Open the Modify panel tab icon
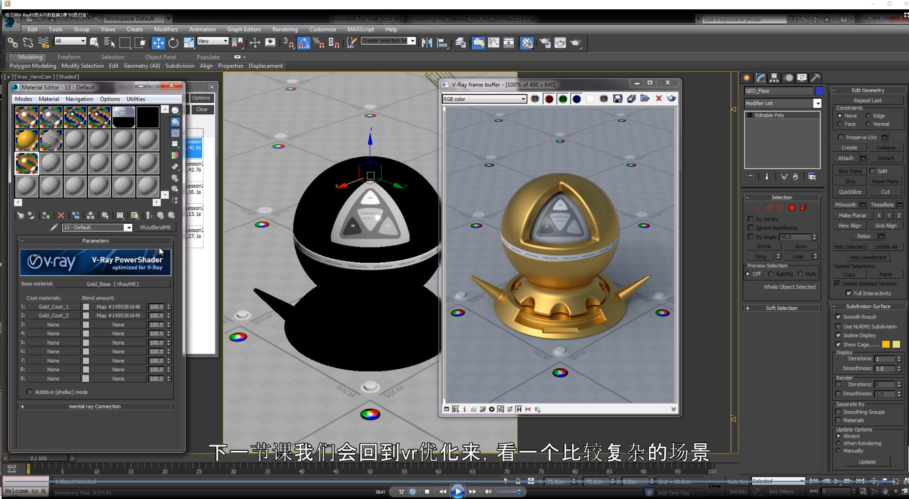Image resolution: width=909 pixels, height=499 pixels. 760,78
